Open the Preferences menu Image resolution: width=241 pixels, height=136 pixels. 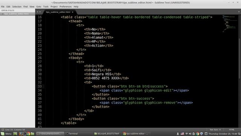pyautogui.click(x=66, y=7)
